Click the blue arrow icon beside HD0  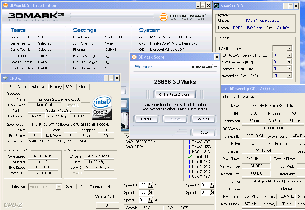point(189,152)
